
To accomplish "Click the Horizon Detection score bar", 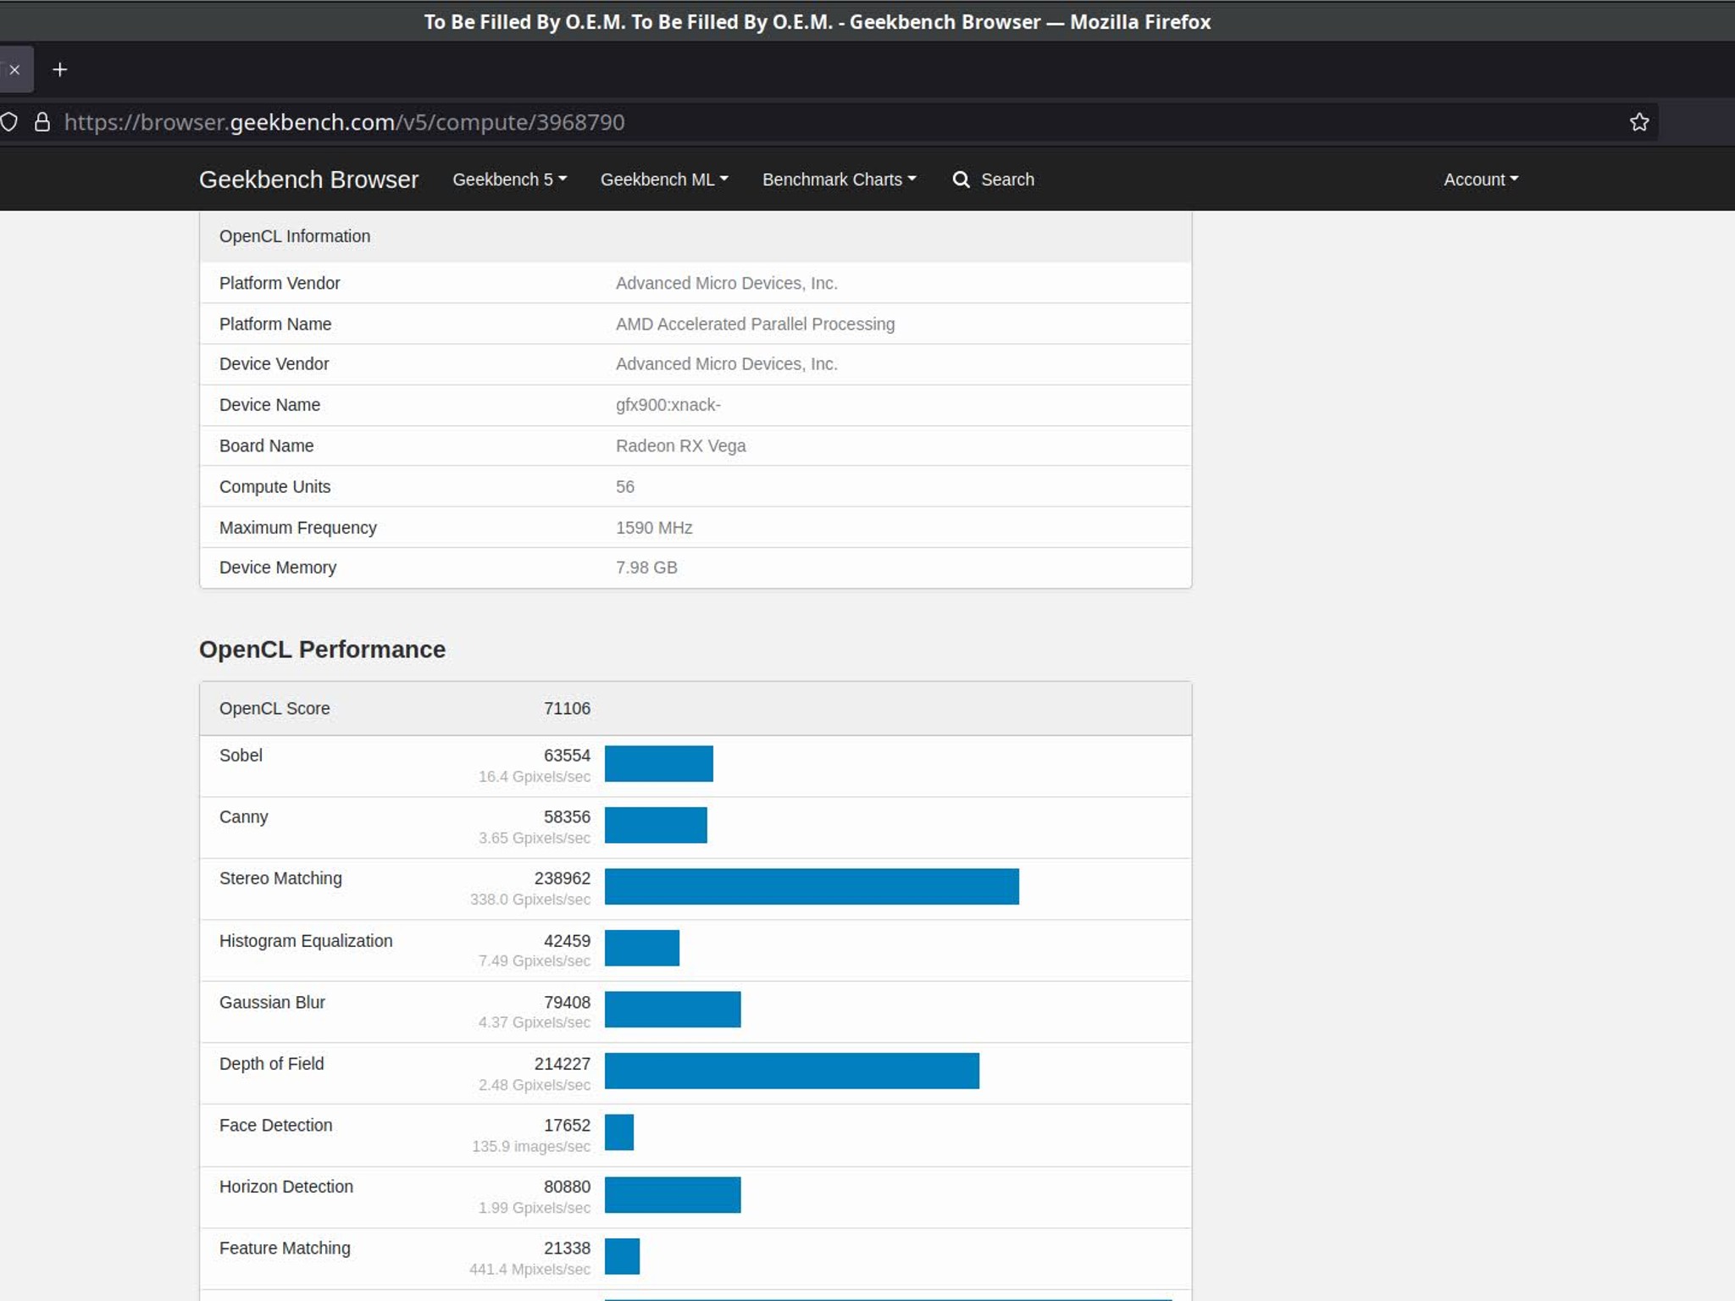I will pos(673,1194).
